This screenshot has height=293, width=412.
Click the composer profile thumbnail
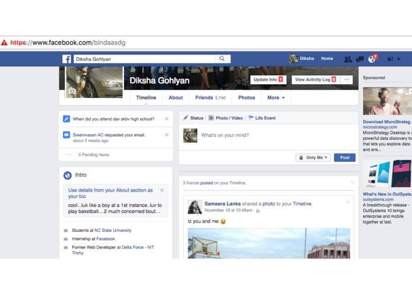[190, 135]
